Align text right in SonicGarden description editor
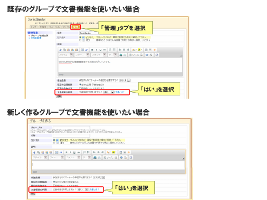This screenshot has width=267, height=200. coord(128,50)
